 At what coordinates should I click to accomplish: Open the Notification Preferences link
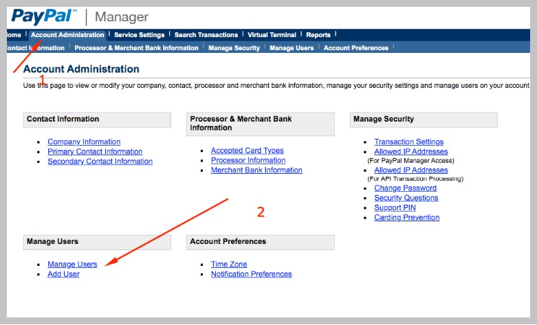point(251,274)
